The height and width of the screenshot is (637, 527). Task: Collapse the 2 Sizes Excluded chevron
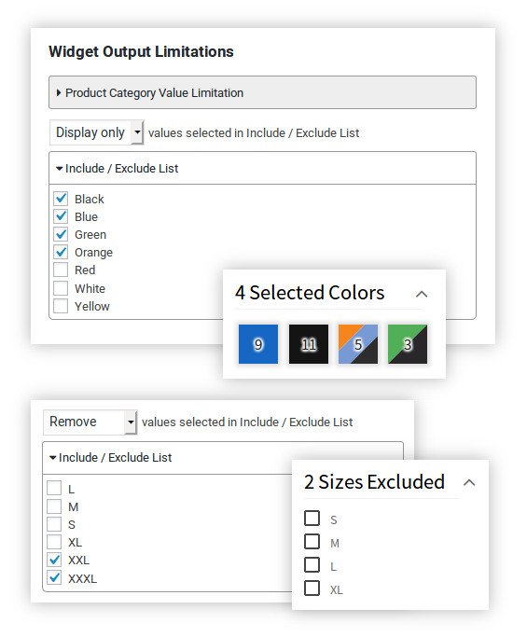tap(469, 482)
